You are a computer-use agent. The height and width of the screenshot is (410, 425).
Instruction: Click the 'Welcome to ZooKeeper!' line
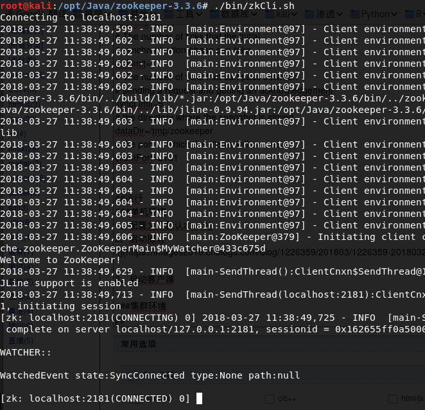click(60, 260)
